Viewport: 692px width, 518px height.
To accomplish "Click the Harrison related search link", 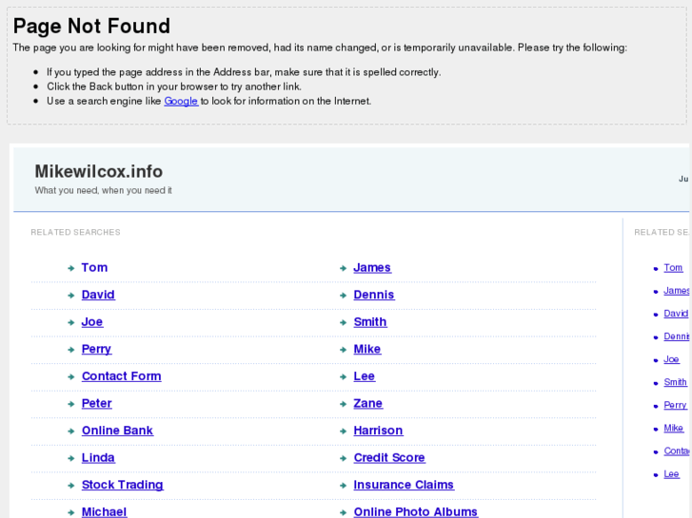I will [x=378, y=431].
